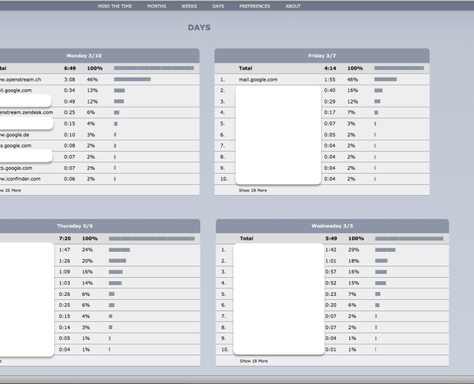Open the ABOUT page
Viewport: 474px width, 384px height.
click(x=293, y=6)
